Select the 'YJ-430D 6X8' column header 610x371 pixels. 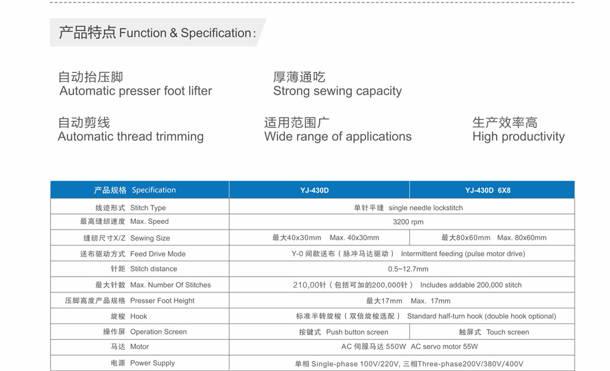pos(488,190)
